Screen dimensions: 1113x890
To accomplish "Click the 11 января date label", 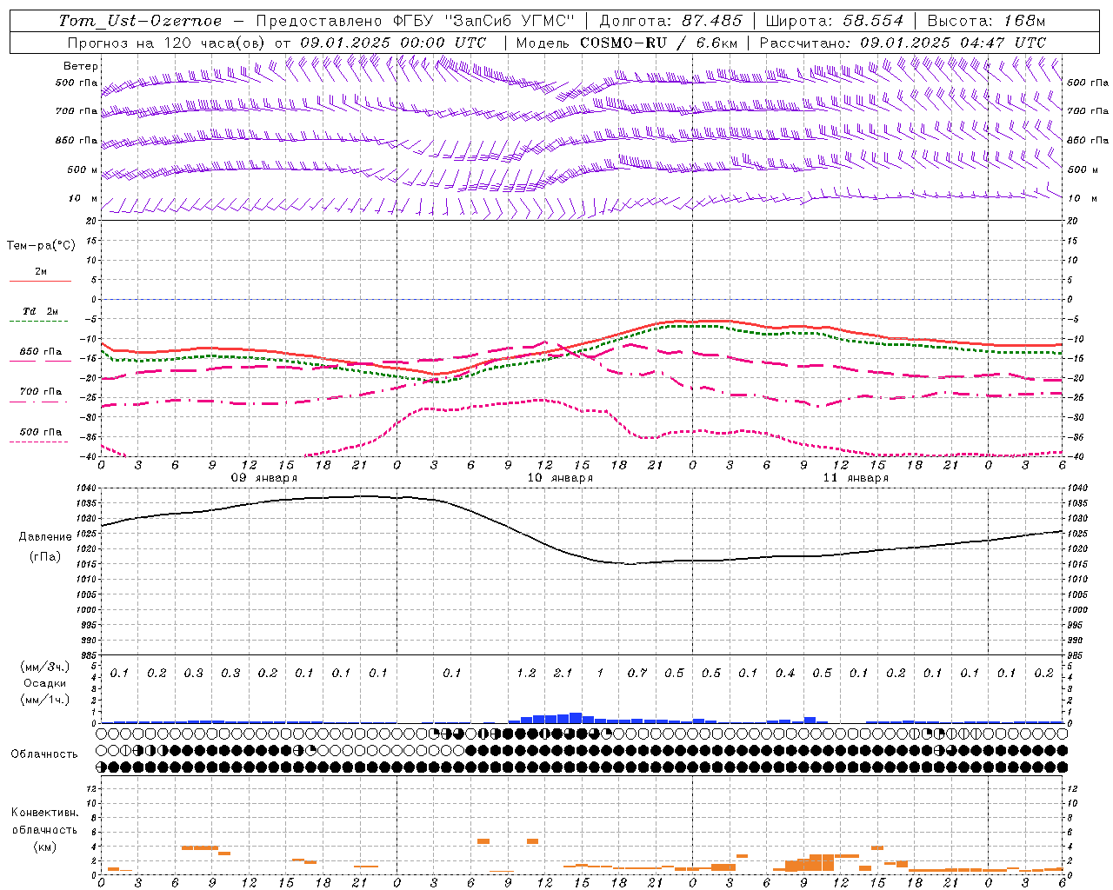I will [x=856, y=477].
